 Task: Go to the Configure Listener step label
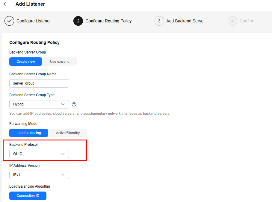pos(34,21)
